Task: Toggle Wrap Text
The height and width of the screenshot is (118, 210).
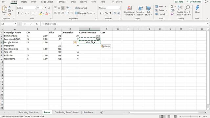Action: pos(81,8)
